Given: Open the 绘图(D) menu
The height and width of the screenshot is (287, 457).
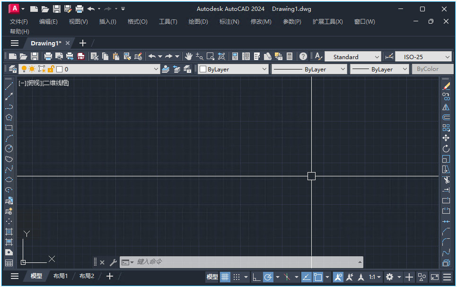Looking at the screenshot, I should pyautogui.click(x=198, y=21).
